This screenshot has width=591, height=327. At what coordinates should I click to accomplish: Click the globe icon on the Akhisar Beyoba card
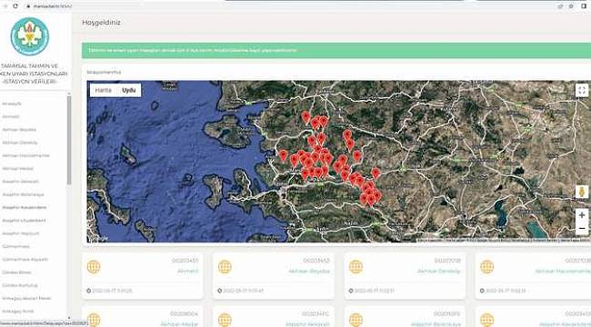pos(225,267)
